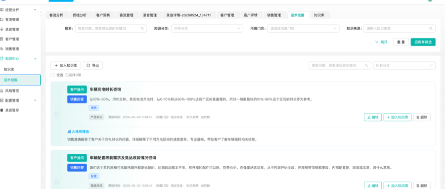
Task: Focus the 知识来源 input field
Action: (x=400, y=28)
